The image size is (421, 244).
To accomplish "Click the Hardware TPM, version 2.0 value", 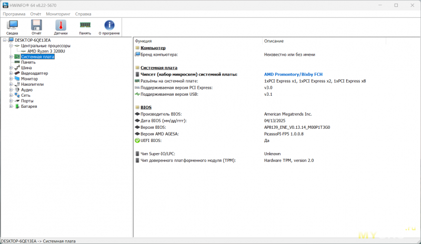I will [289, 160].
